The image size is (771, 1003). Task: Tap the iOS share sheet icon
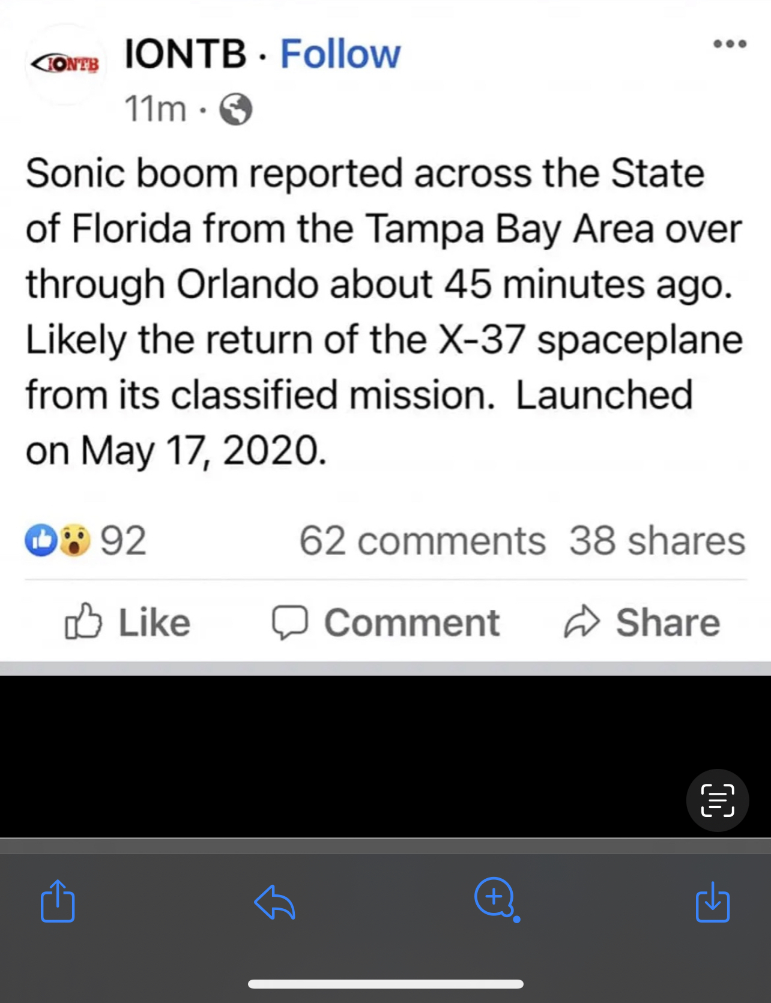(x=58, y=900)
